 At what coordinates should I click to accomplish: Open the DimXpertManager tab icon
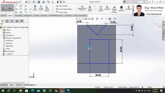pos(17,21)
